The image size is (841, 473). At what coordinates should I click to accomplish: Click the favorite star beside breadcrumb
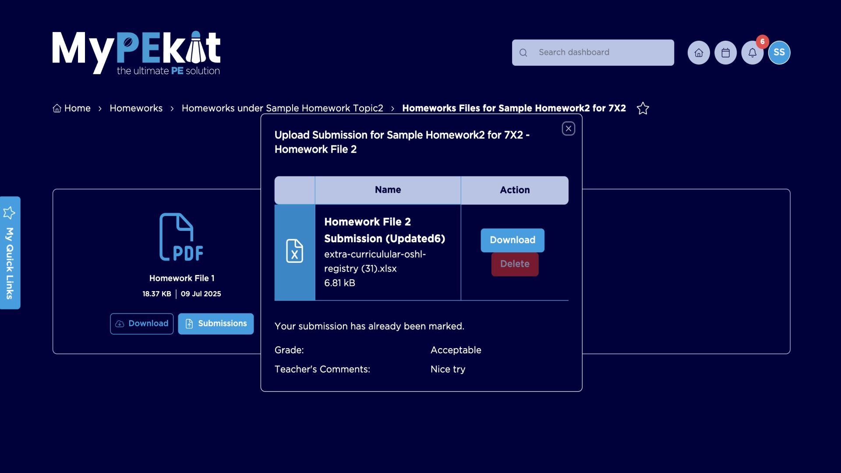pos(643,108)
